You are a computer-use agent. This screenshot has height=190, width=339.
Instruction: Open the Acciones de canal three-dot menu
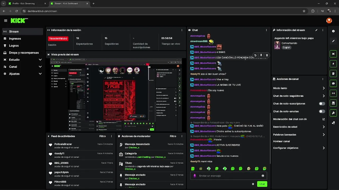point(323,79)
